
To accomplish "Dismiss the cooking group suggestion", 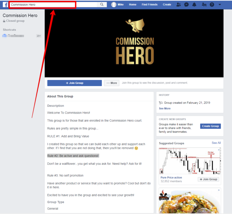I will [x=219, y=190].
